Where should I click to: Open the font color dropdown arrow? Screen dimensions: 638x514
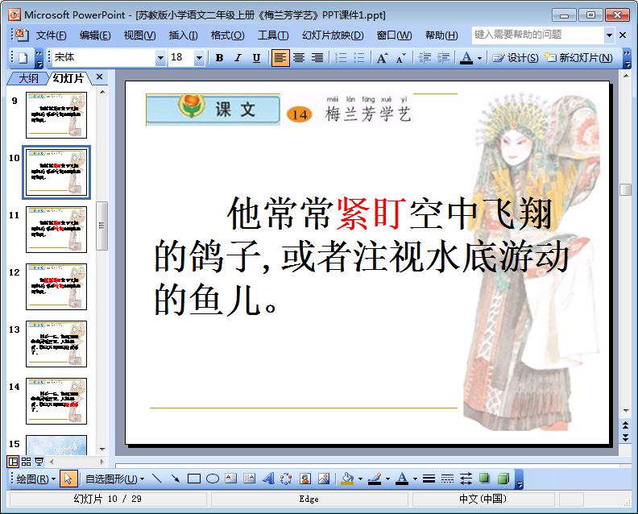click(480, 58)
